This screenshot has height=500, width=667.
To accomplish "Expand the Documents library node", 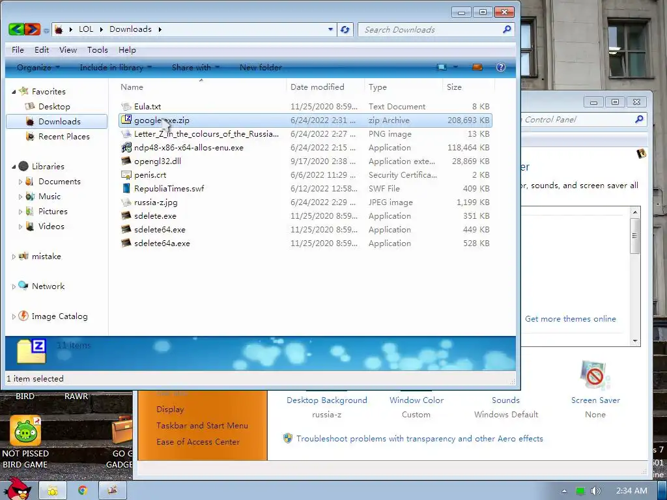I will point(20,182).
